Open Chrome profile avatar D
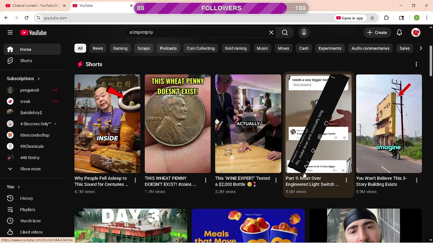Viewport: 433px width, 243px height. [x=416, y=18]
